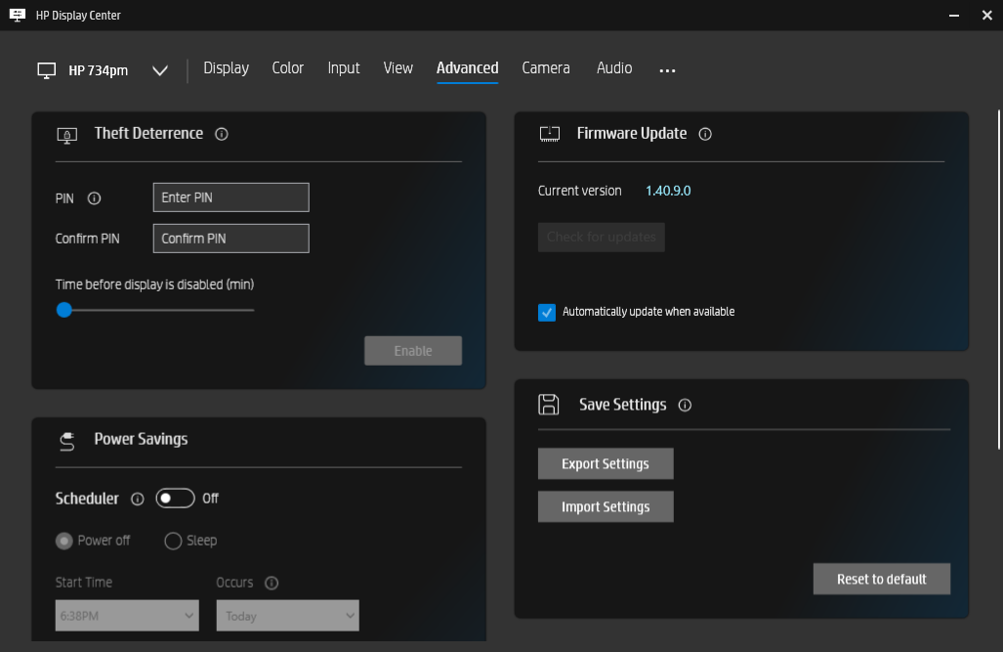Minimize the HP Display Center window
Image resolution: width=1003 pixels, height=652 pixels.
954,15
